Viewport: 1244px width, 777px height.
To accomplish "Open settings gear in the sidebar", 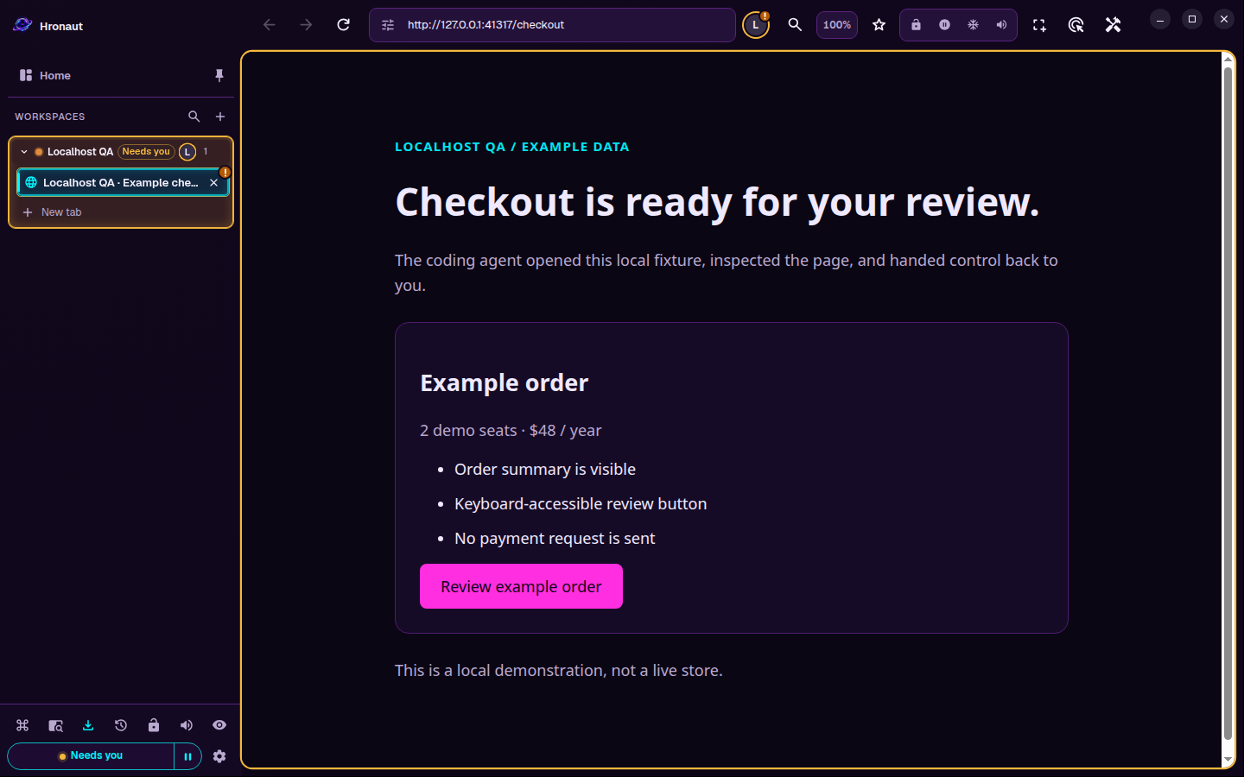I will pyautogui.click(x=219, y=756).
